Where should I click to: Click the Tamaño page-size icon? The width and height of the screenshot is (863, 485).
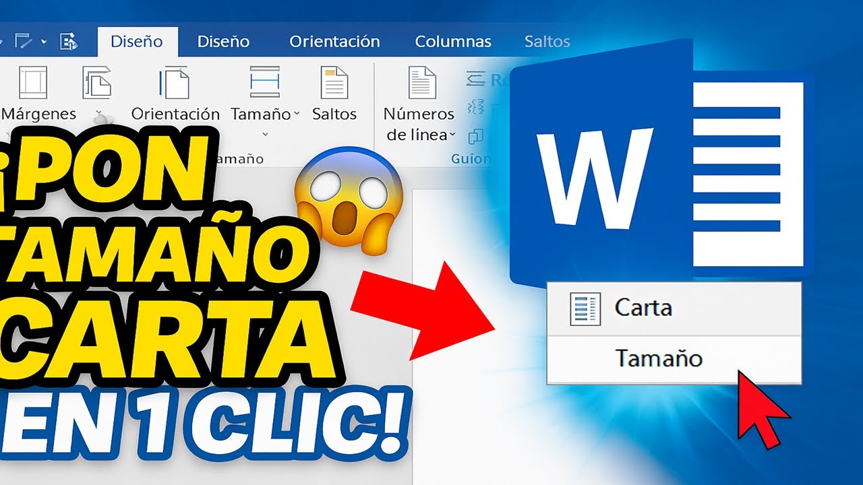click(x=264, y=82)
